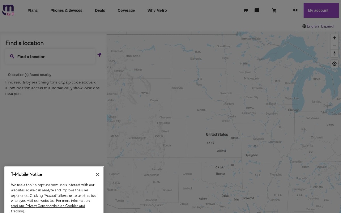Screen dimensions: 341x213
Task: Click the "Dallas" map label
Action: coord(225,196)
